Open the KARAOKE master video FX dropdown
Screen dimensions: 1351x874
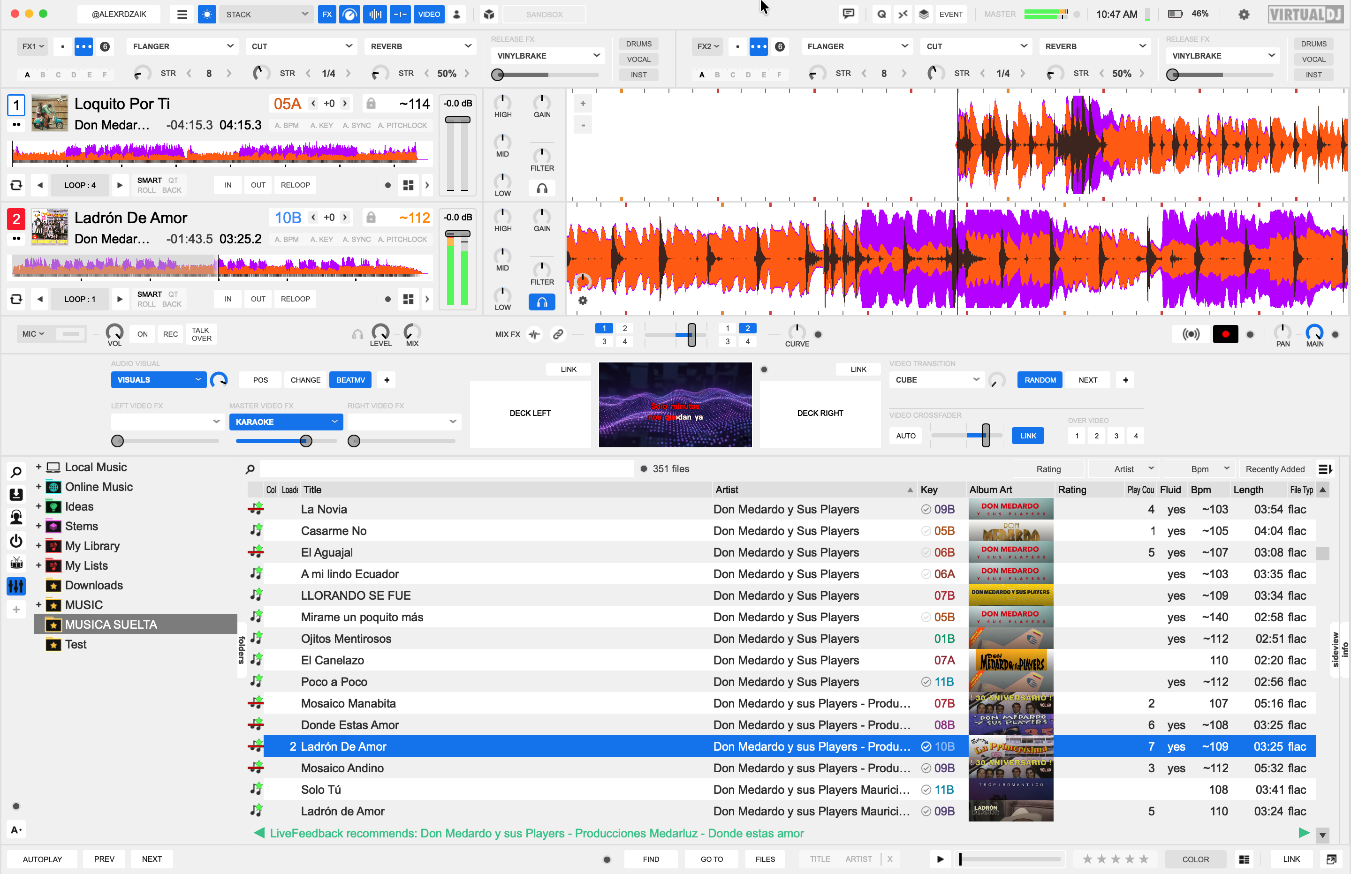coord(286,422)
